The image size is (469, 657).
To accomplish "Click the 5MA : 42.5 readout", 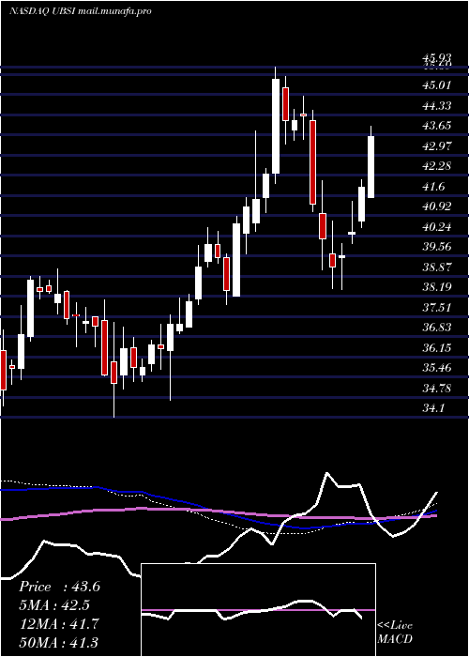I will [x=54, y=605].
